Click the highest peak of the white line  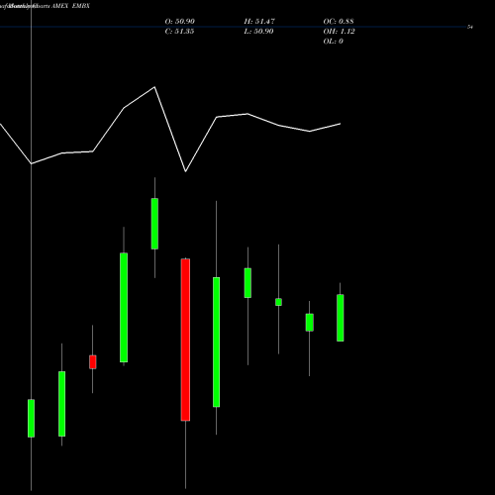pyautogui.click(x=154, y=87)
